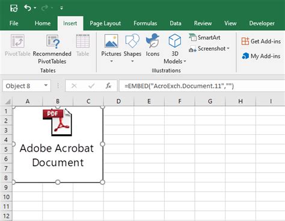Open Customize Quick Access Toolbar dropdown

61,8
